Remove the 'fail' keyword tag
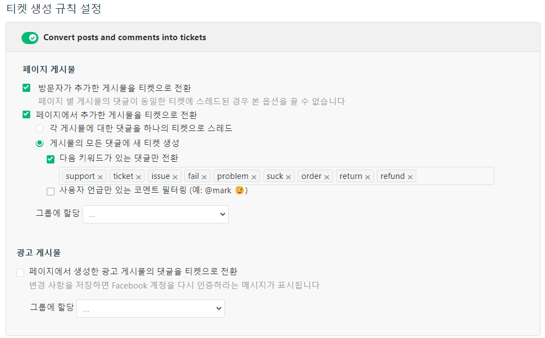The width and height of the screenshot is (545, 338). coord(205,177)
